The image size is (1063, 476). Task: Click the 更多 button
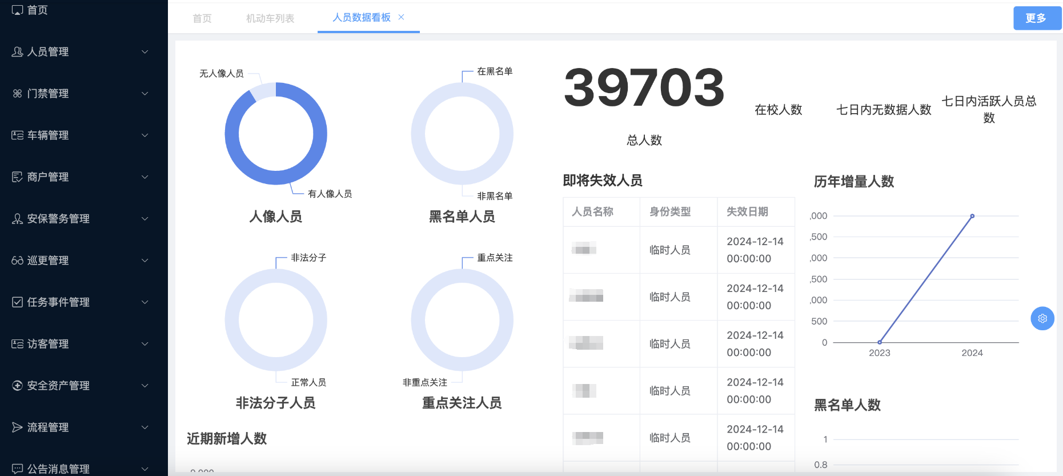pyautogui.click(x=1037, y=18)
